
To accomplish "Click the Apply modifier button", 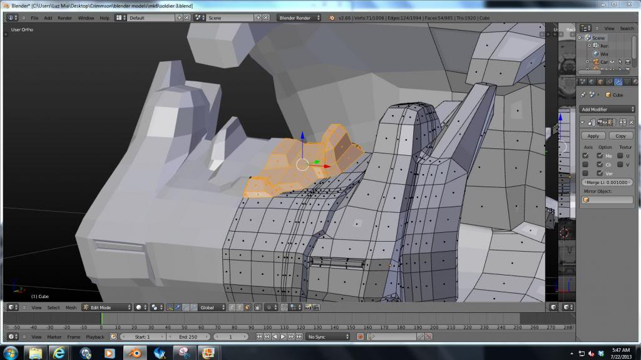I will (x=593, y=135).
